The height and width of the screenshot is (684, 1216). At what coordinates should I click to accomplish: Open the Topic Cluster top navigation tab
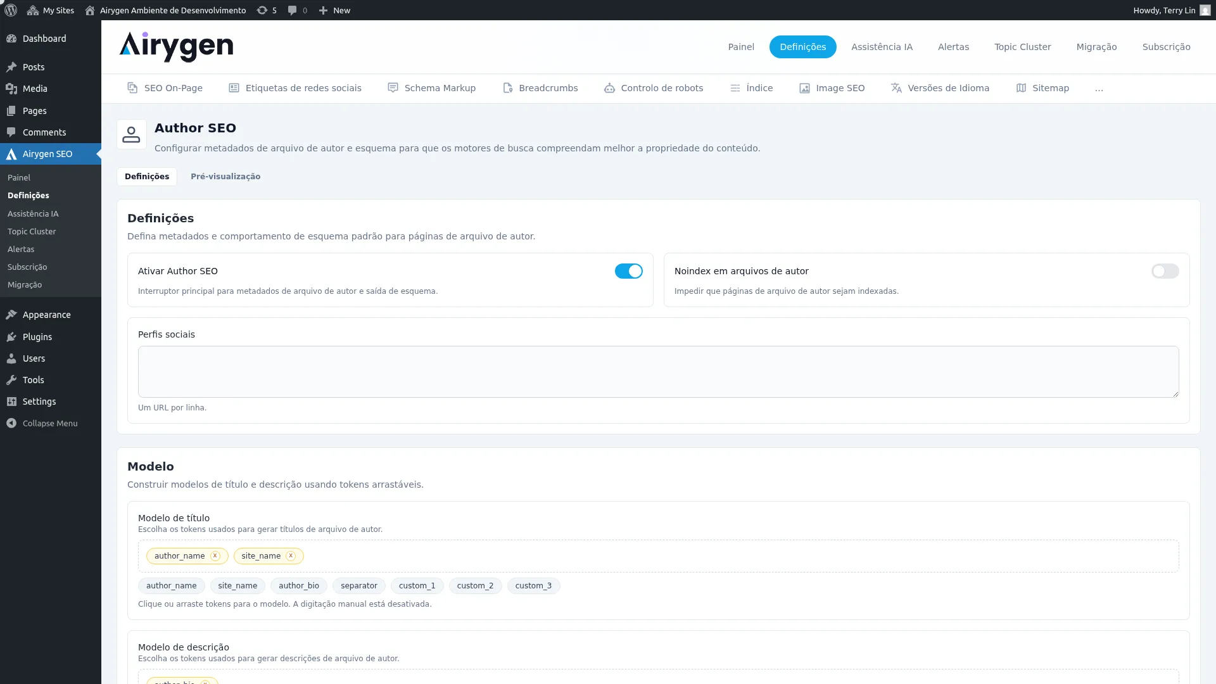pyautogui.click(x=1022, y=47)
